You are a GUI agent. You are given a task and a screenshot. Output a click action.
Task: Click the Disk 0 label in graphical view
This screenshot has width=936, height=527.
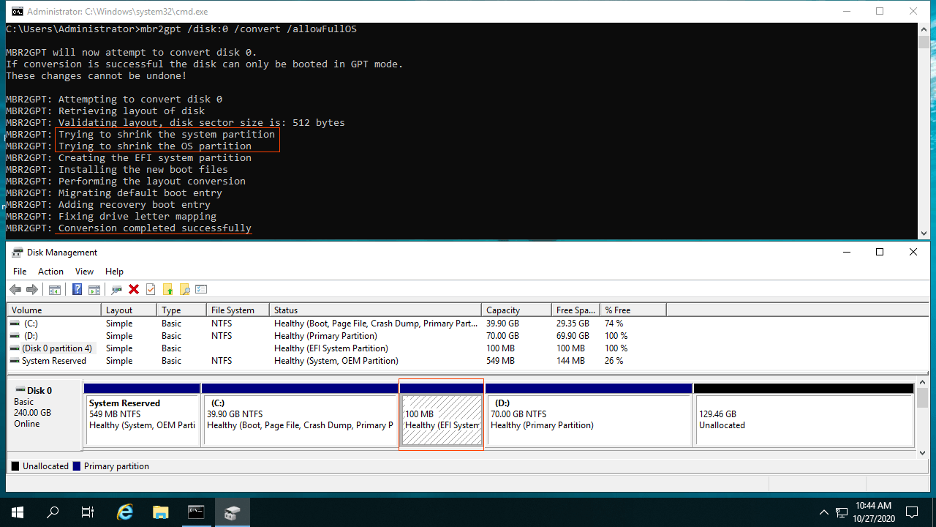39,391
